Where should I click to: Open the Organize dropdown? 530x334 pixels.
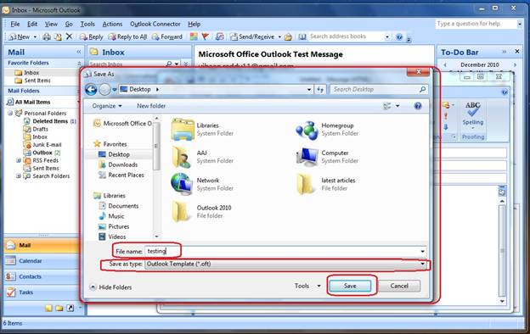click(x=107, y=106)
